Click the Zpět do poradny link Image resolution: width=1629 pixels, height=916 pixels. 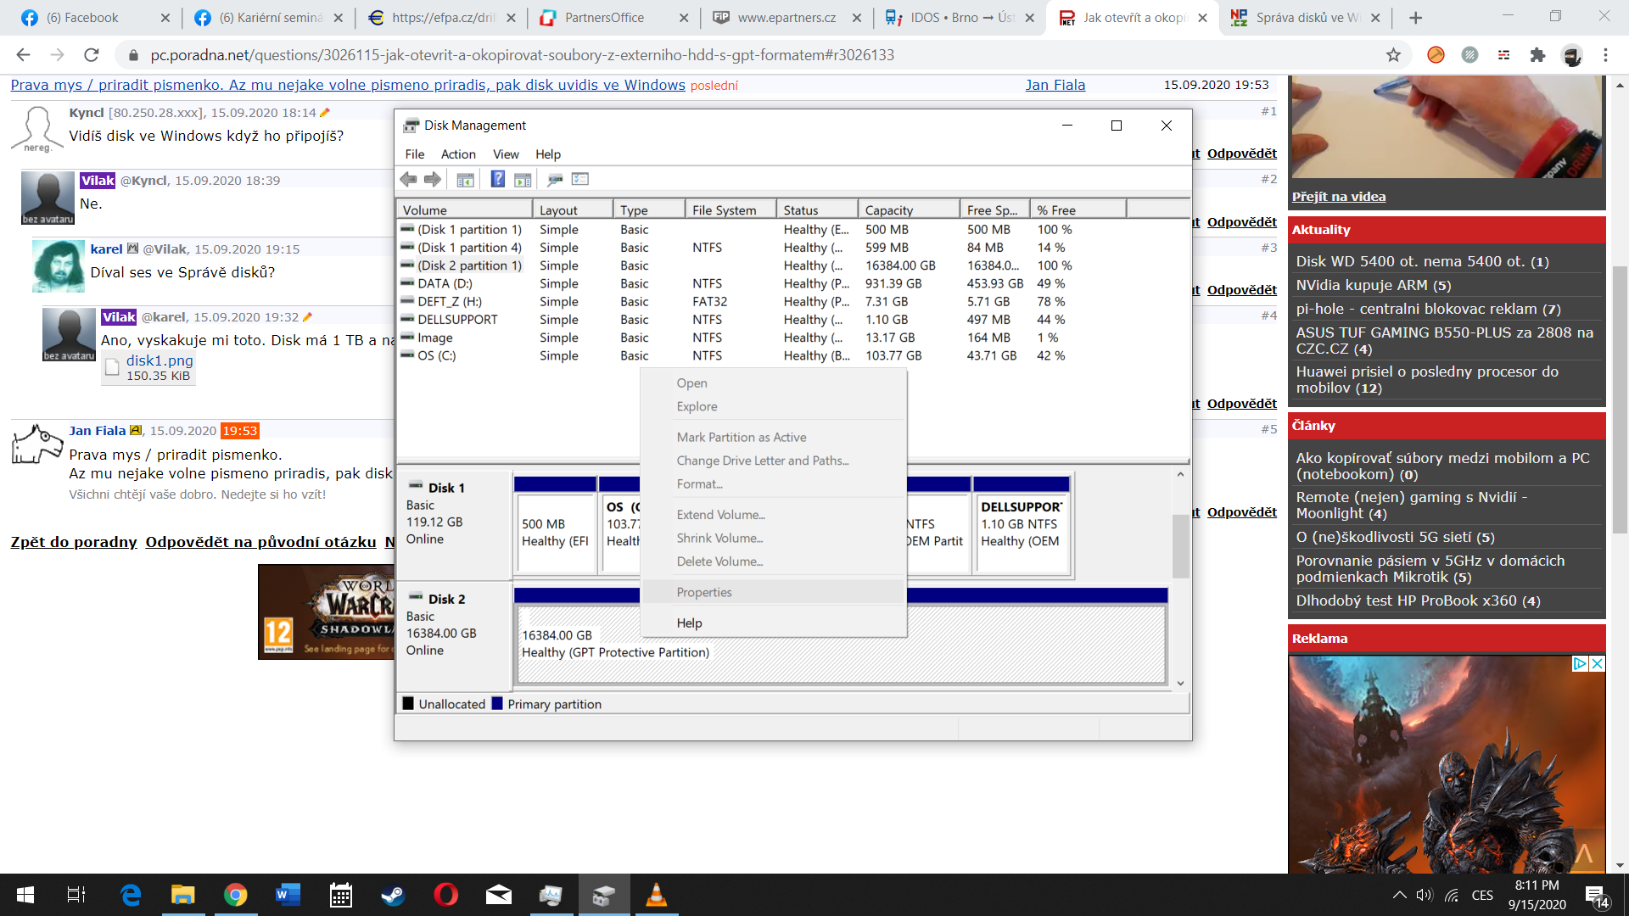click(74, 542)
